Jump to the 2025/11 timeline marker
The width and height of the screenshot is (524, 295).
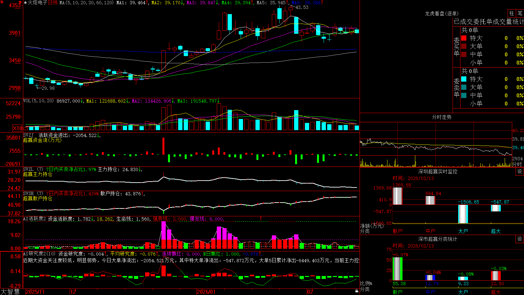[x=35, y=292]
